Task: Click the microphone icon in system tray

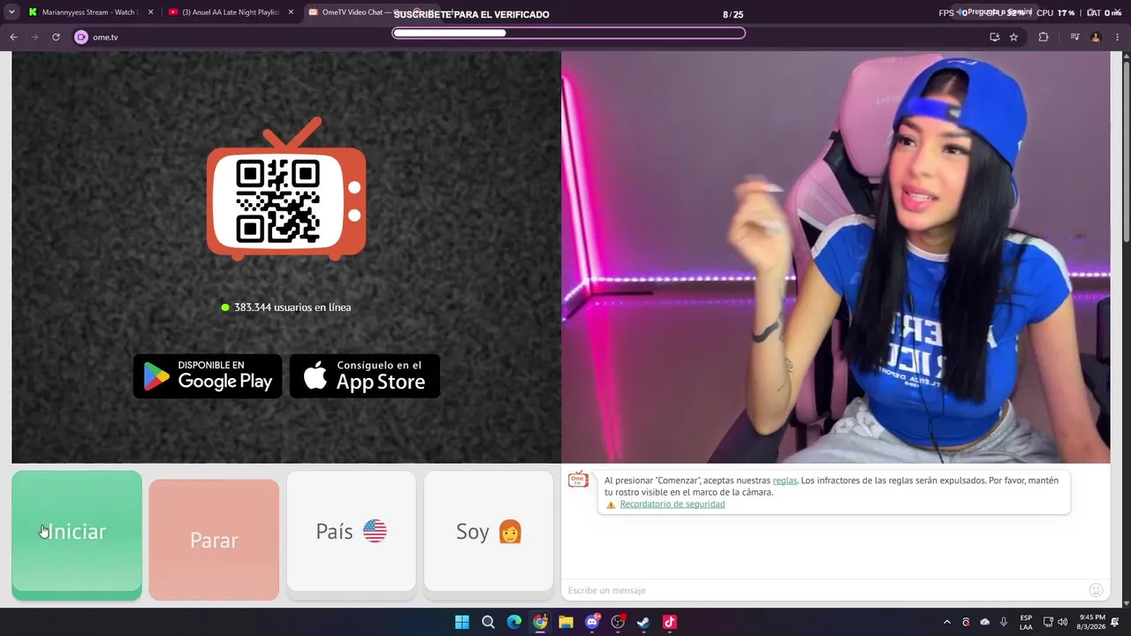Action: coord(1004,622)
